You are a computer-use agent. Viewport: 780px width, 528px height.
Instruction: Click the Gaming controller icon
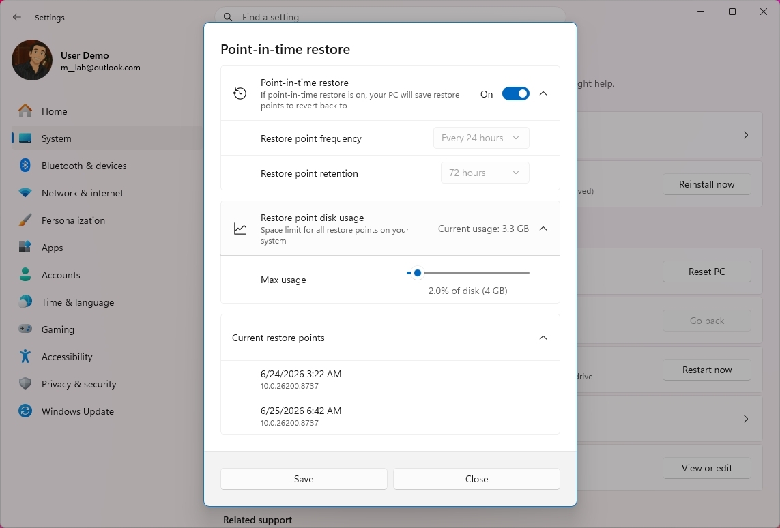tap(25, 329)
